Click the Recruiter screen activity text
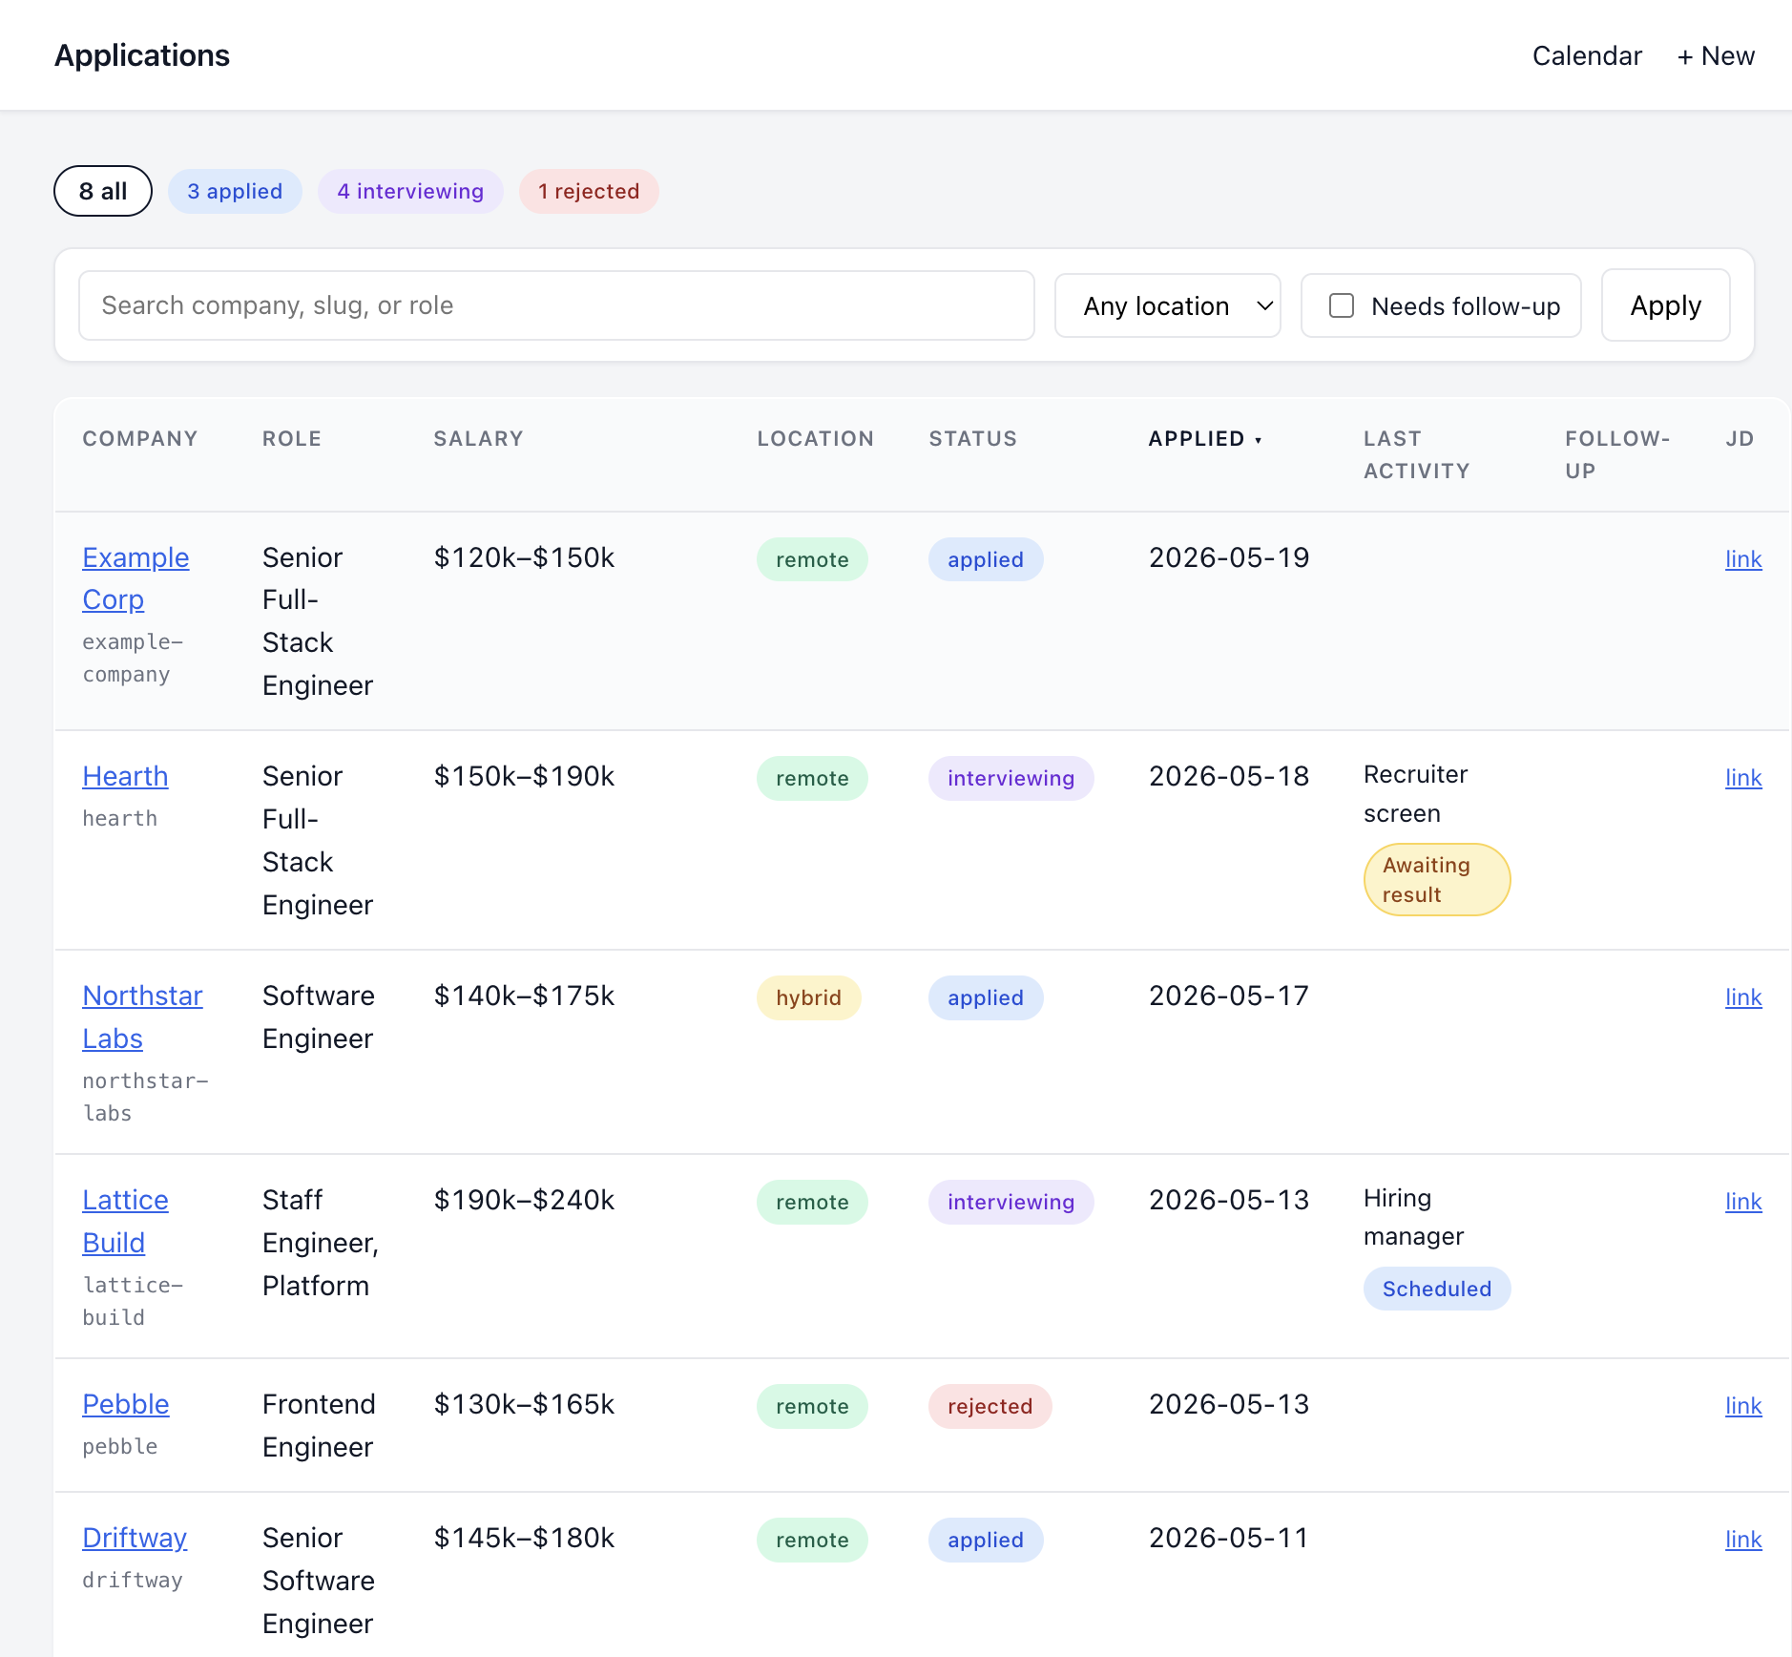The image size is (1792, 1657). tap(1416, 793)
